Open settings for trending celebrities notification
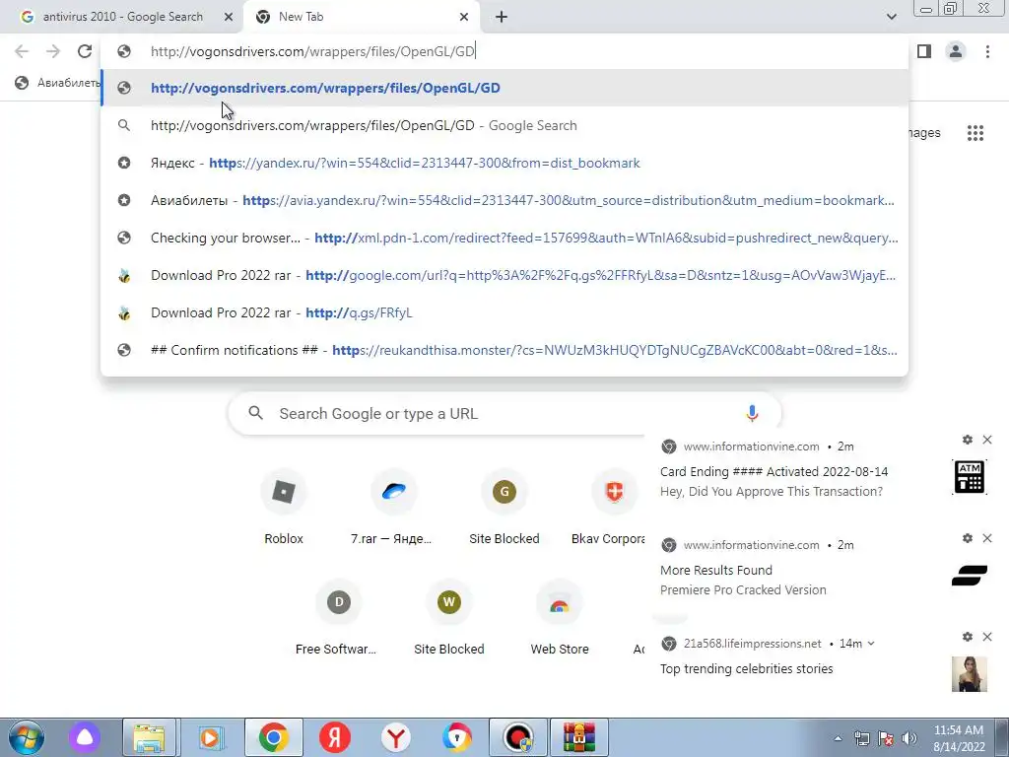 click(x=968, y=637)
